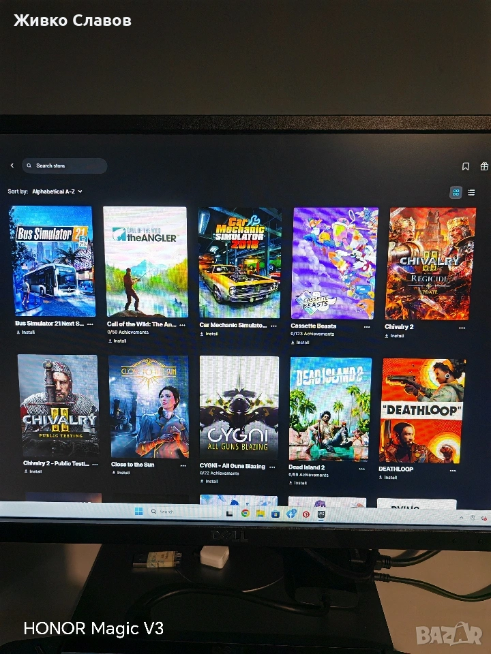Open the wishlist bookmark icon

466,166
